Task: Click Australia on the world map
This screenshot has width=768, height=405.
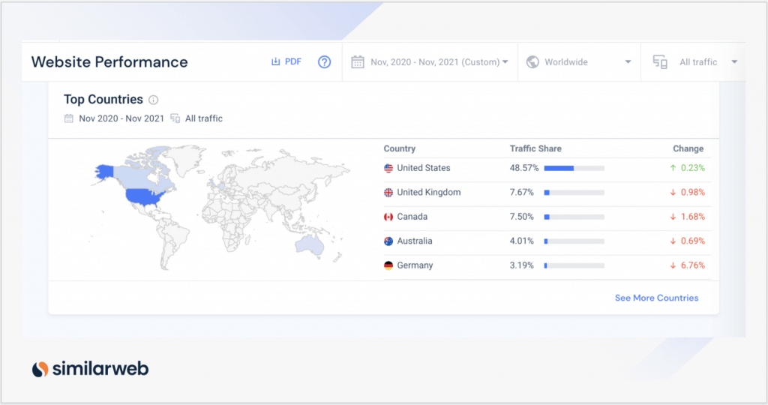Action: pos(309,244)
